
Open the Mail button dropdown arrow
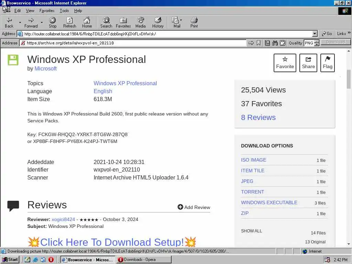181,20
